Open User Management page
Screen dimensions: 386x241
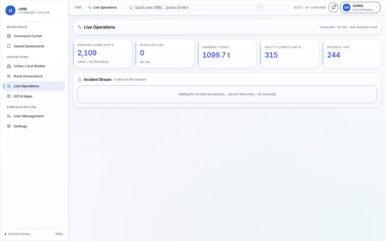point(34,116)
